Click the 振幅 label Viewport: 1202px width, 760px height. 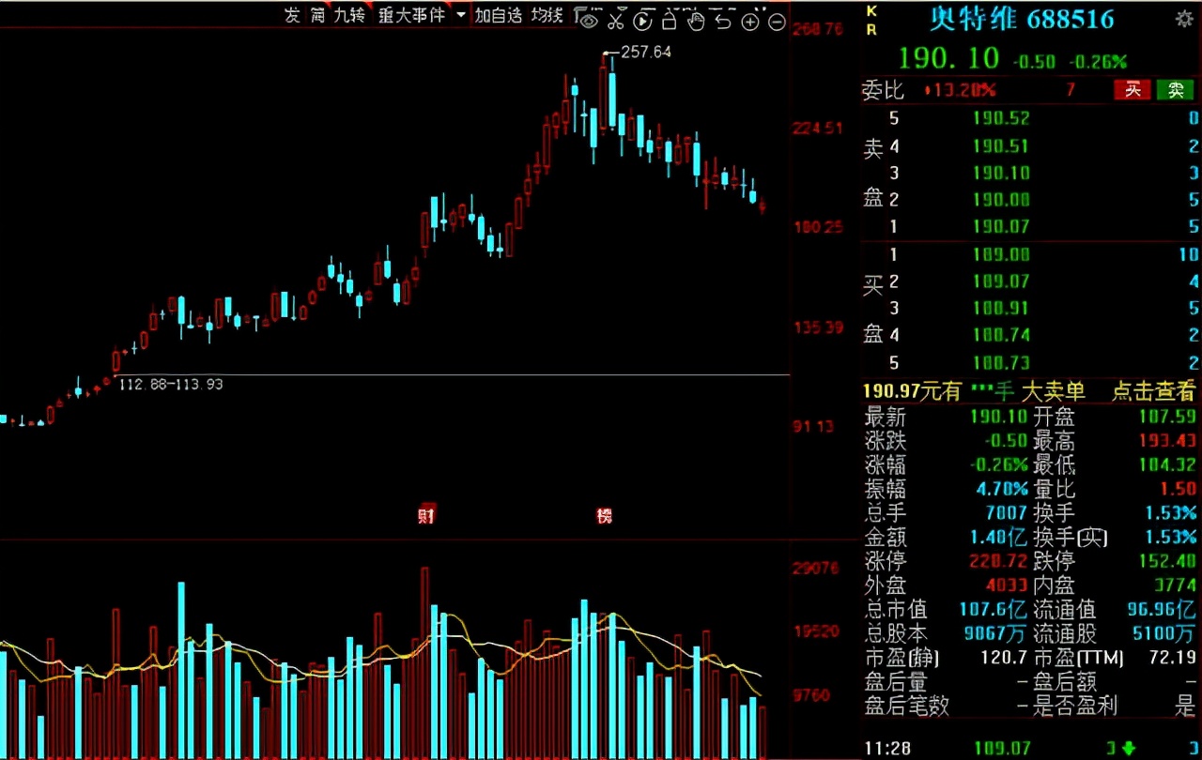pyautogui.click(x=884, y=489)
